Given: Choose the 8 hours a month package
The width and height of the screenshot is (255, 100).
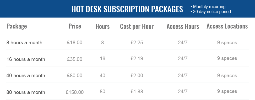Looking at the screenshot, I should (x=24, y=42).
